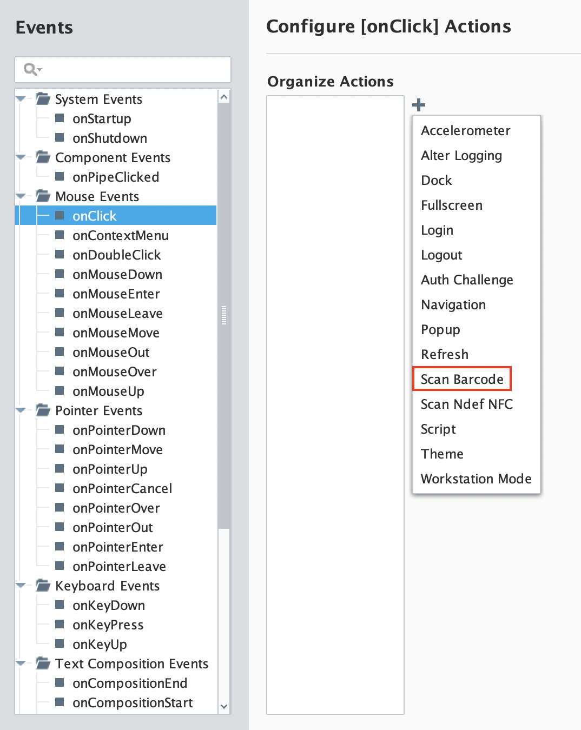This screenshot has width=581, height=730.
Task: Collapse the Text Composition Events node
Action: [21, 663]
